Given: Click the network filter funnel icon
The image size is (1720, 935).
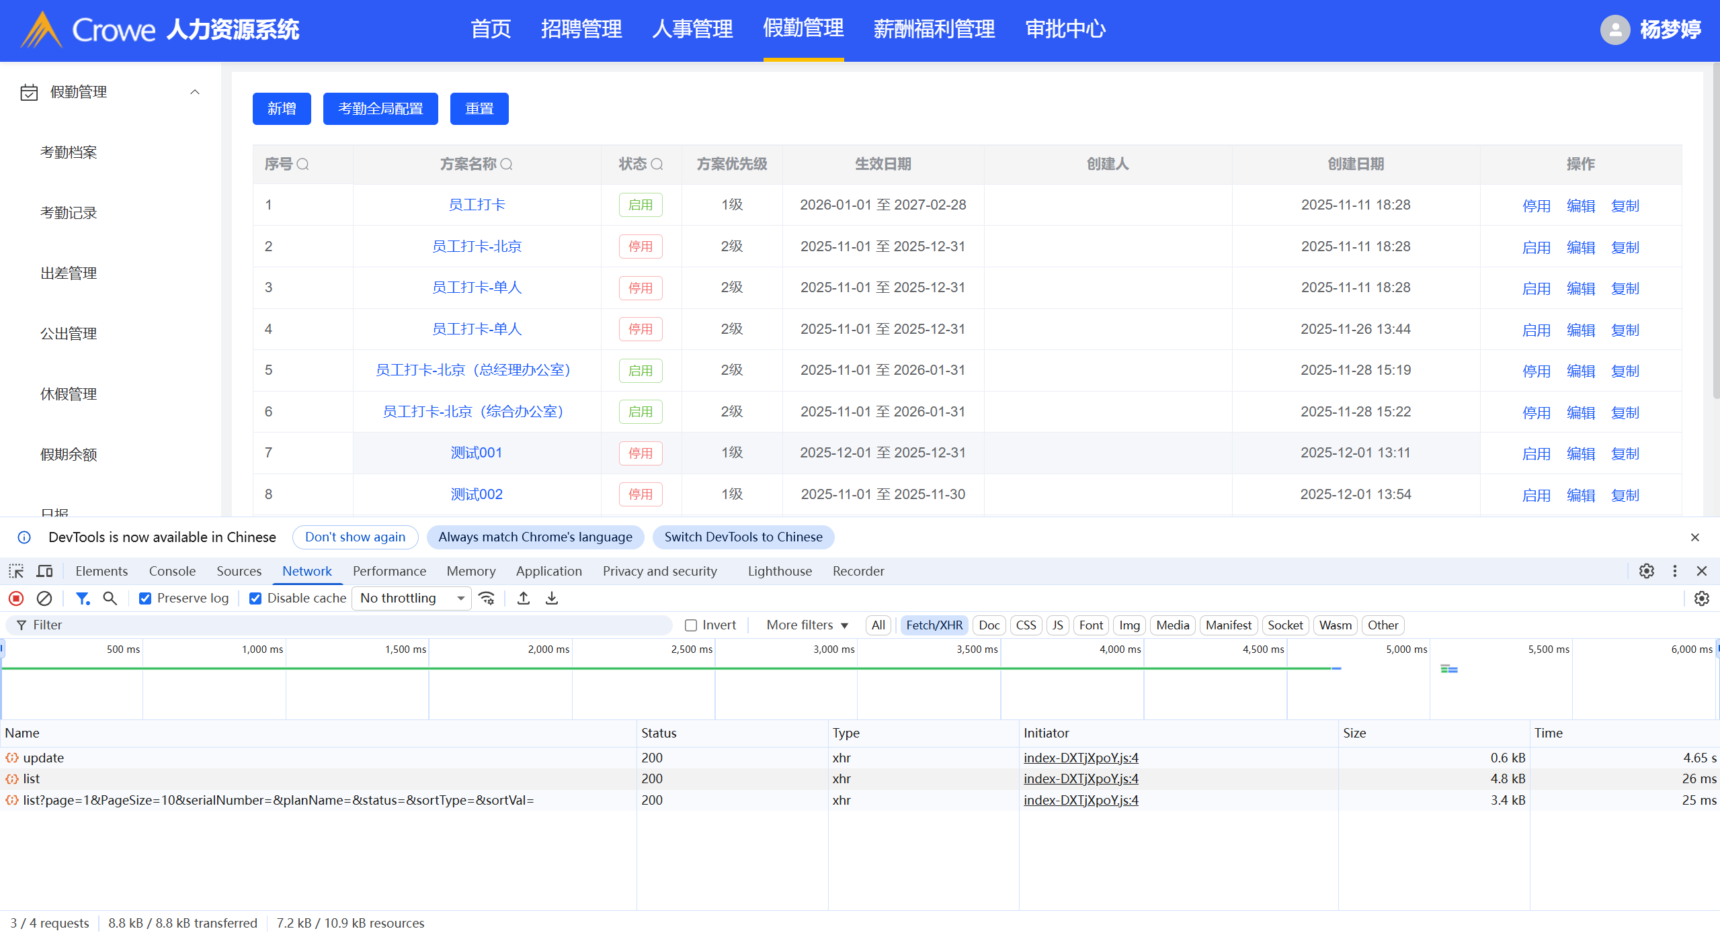Looking at the screenshot, I should click(x=82, y=598).
